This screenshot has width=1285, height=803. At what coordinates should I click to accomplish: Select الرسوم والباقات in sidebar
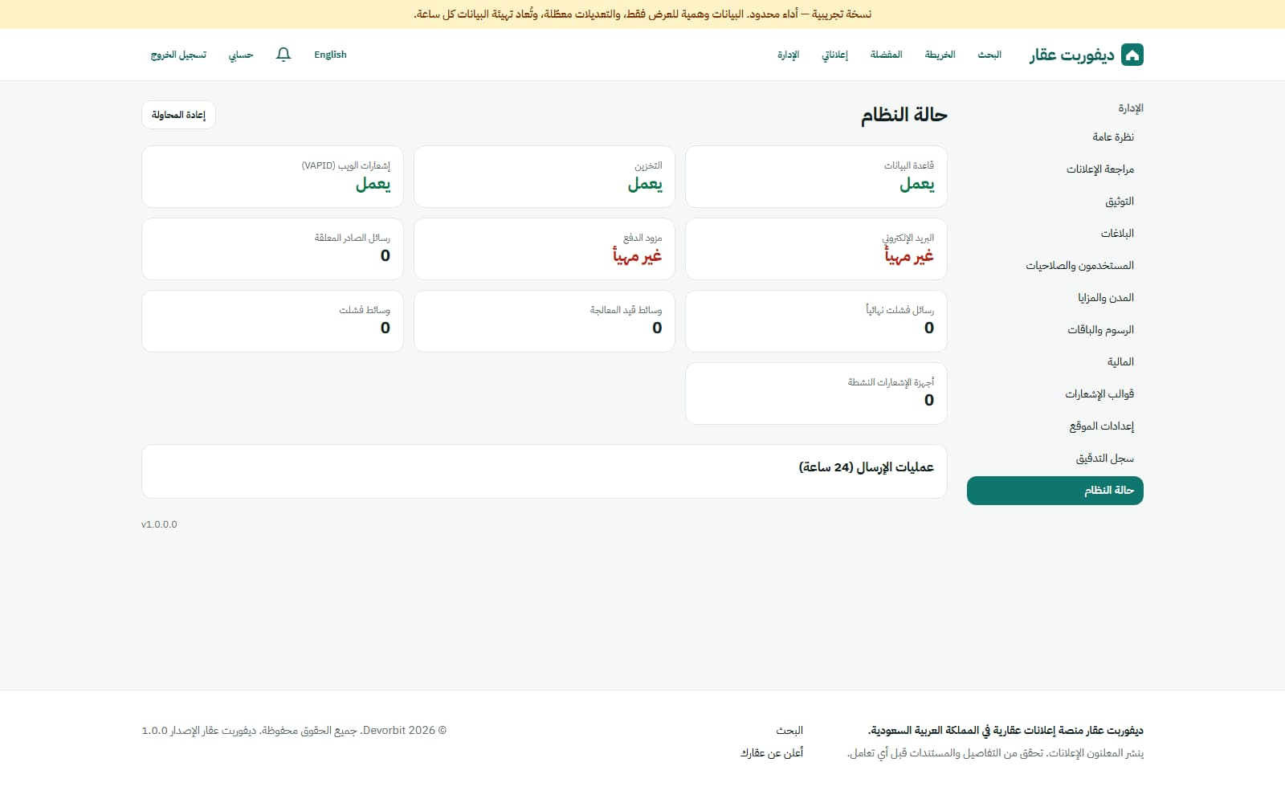pyautogui.click(x=1055, y=330)
